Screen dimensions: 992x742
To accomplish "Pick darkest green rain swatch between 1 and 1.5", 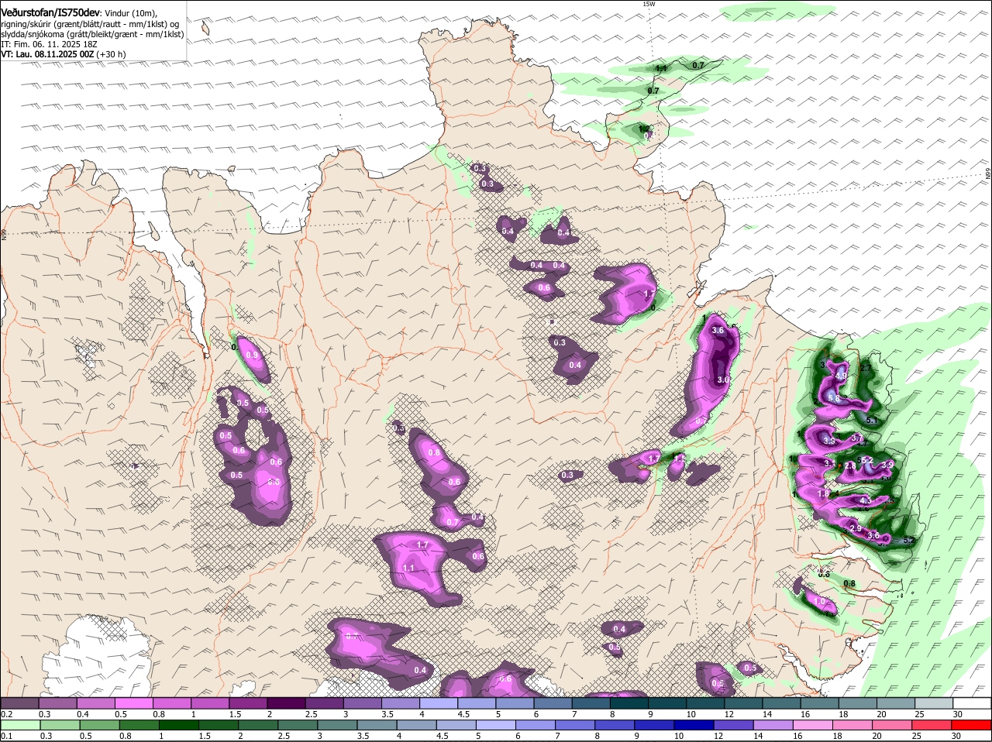I will tap(179, 725).
